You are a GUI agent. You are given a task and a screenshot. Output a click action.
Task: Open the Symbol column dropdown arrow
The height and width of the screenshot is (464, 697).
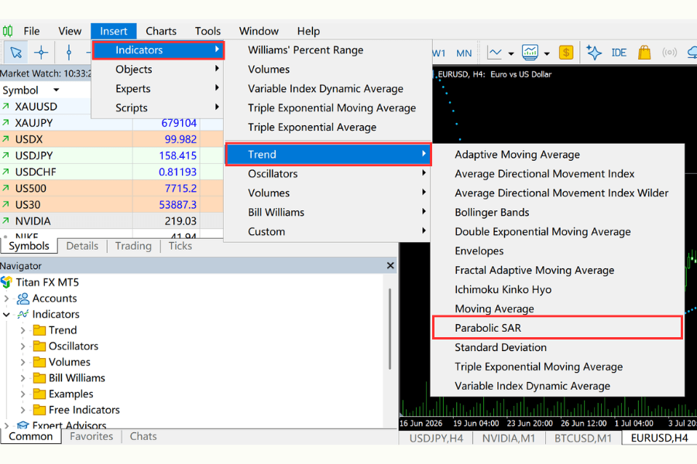coord(56,90)
